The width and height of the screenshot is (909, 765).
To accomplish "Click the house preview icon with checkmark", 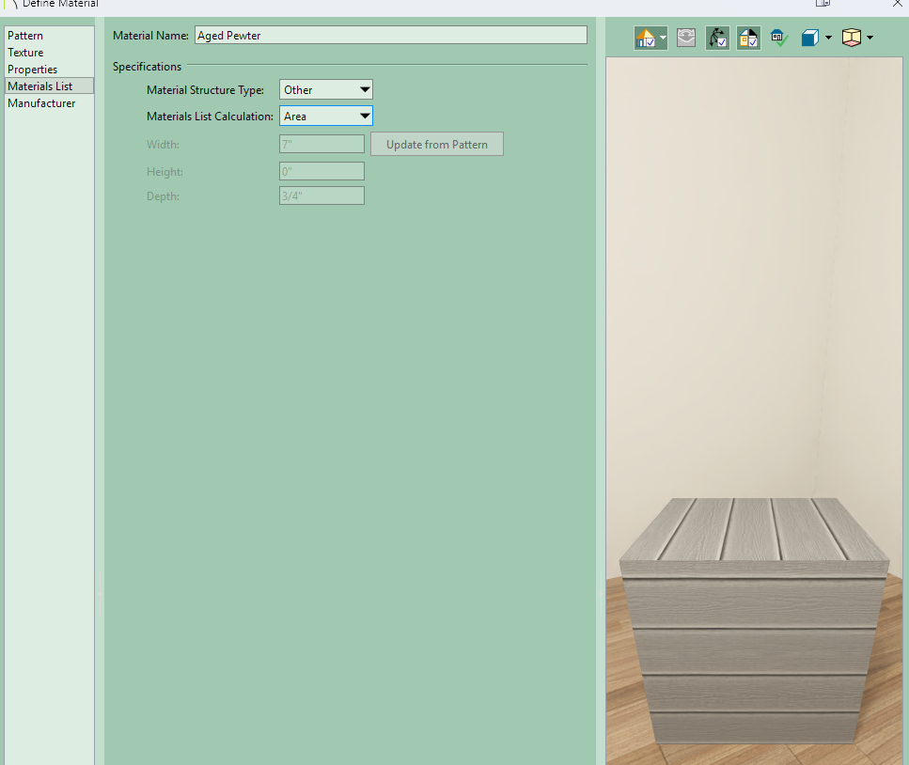I will (646, 38).
